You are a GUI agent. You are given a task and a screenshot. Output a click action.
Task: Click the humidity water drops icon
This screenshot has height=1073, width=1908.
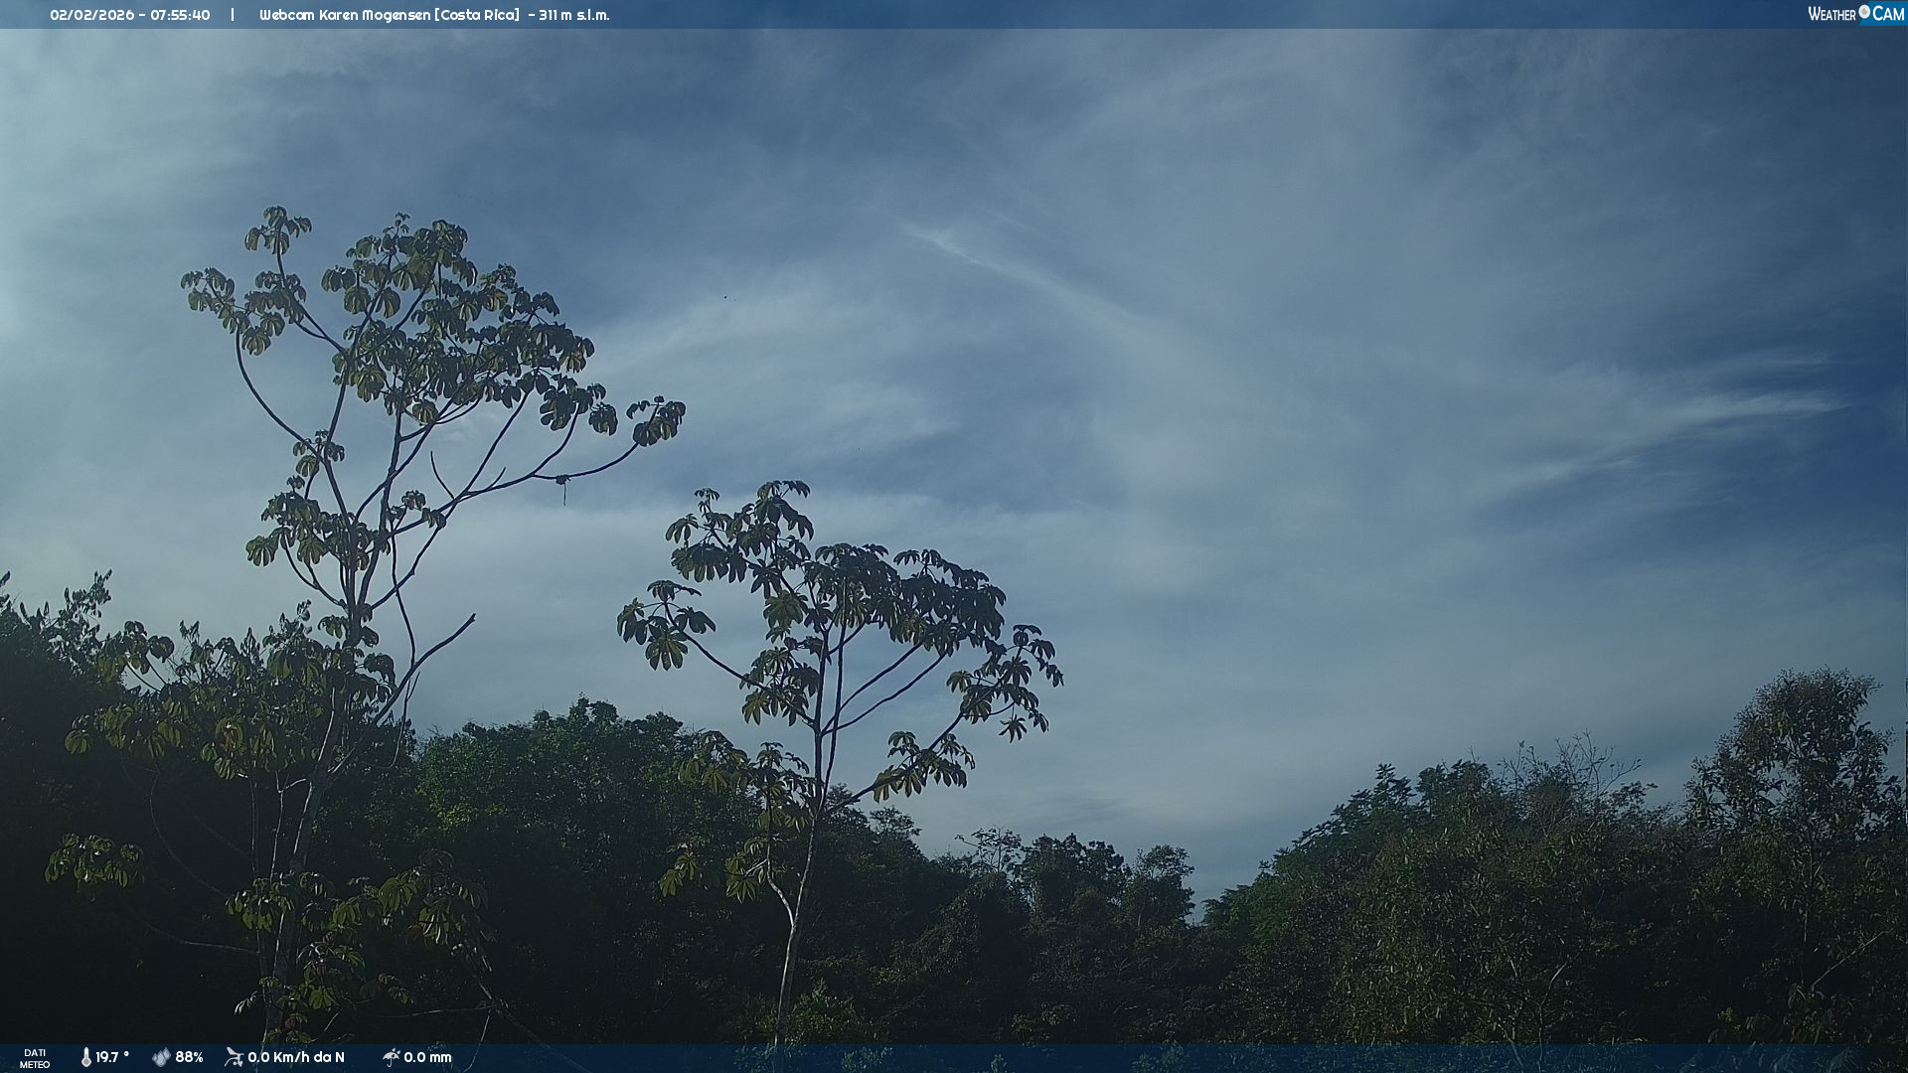(161, 1057)
